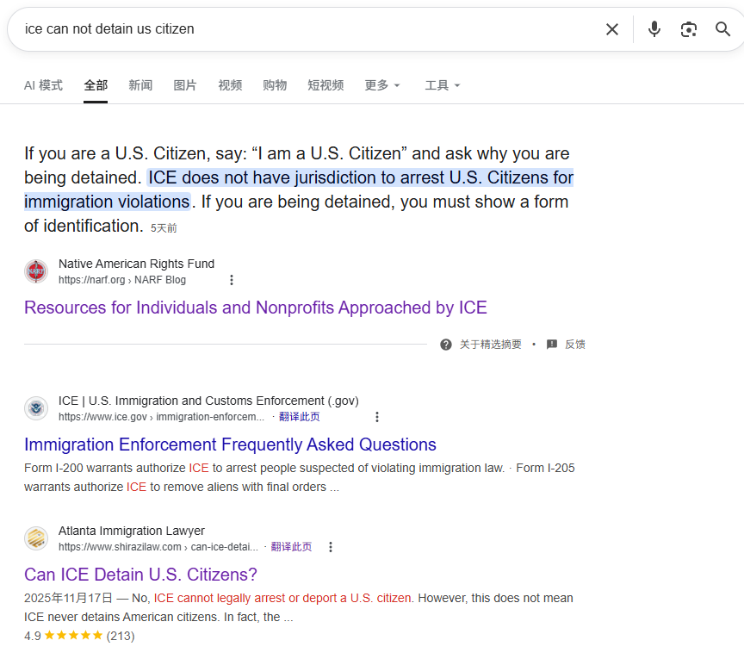Screen dimensions: 744x659
Task: Click the ICE.gov site favicon
Action: (x=36, y=408)
